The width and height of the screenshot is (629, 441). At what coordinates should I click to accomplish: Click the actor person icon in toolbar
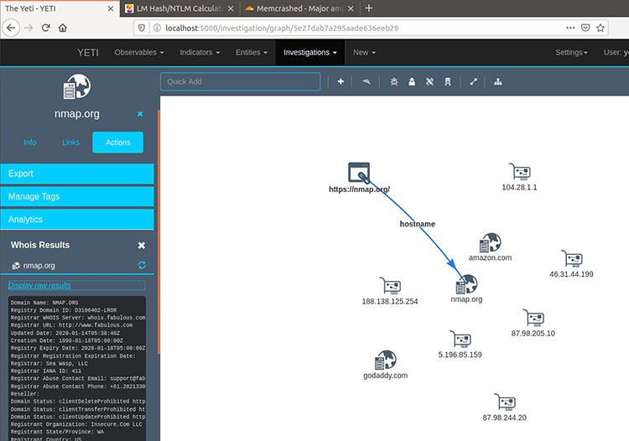(x=412, y=82)
